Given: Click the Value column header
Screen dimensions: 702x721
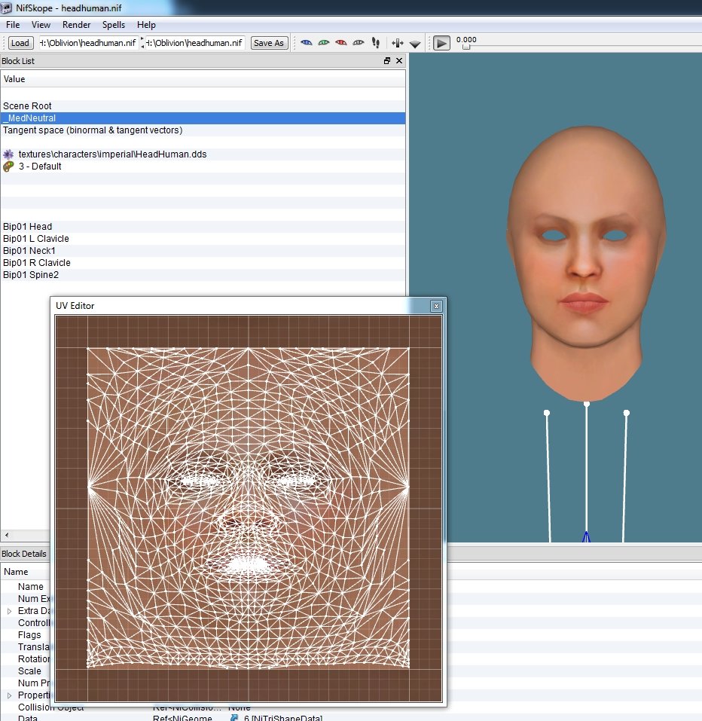Looking at the screenshot, I should click(x=203, y=79).
